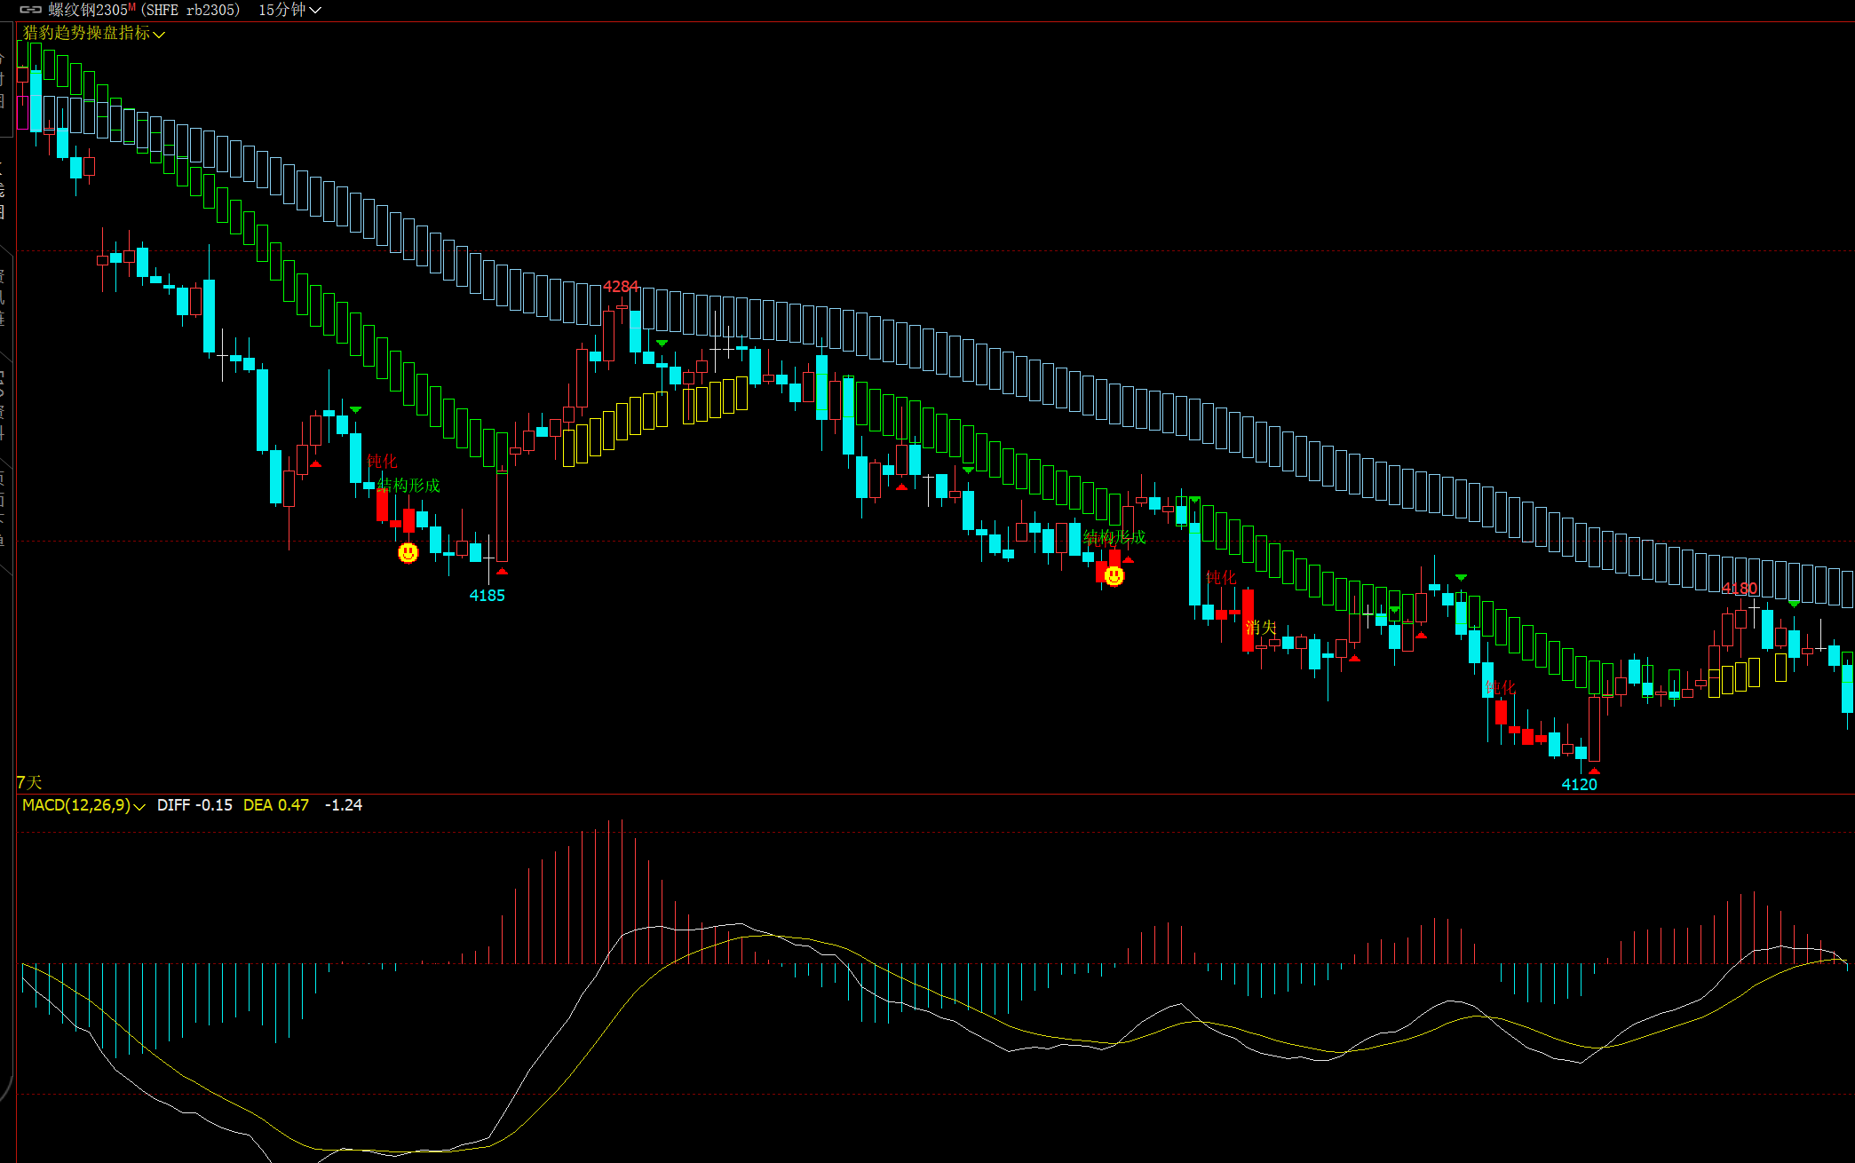Click the 4284 high price label

click(621, 287)
